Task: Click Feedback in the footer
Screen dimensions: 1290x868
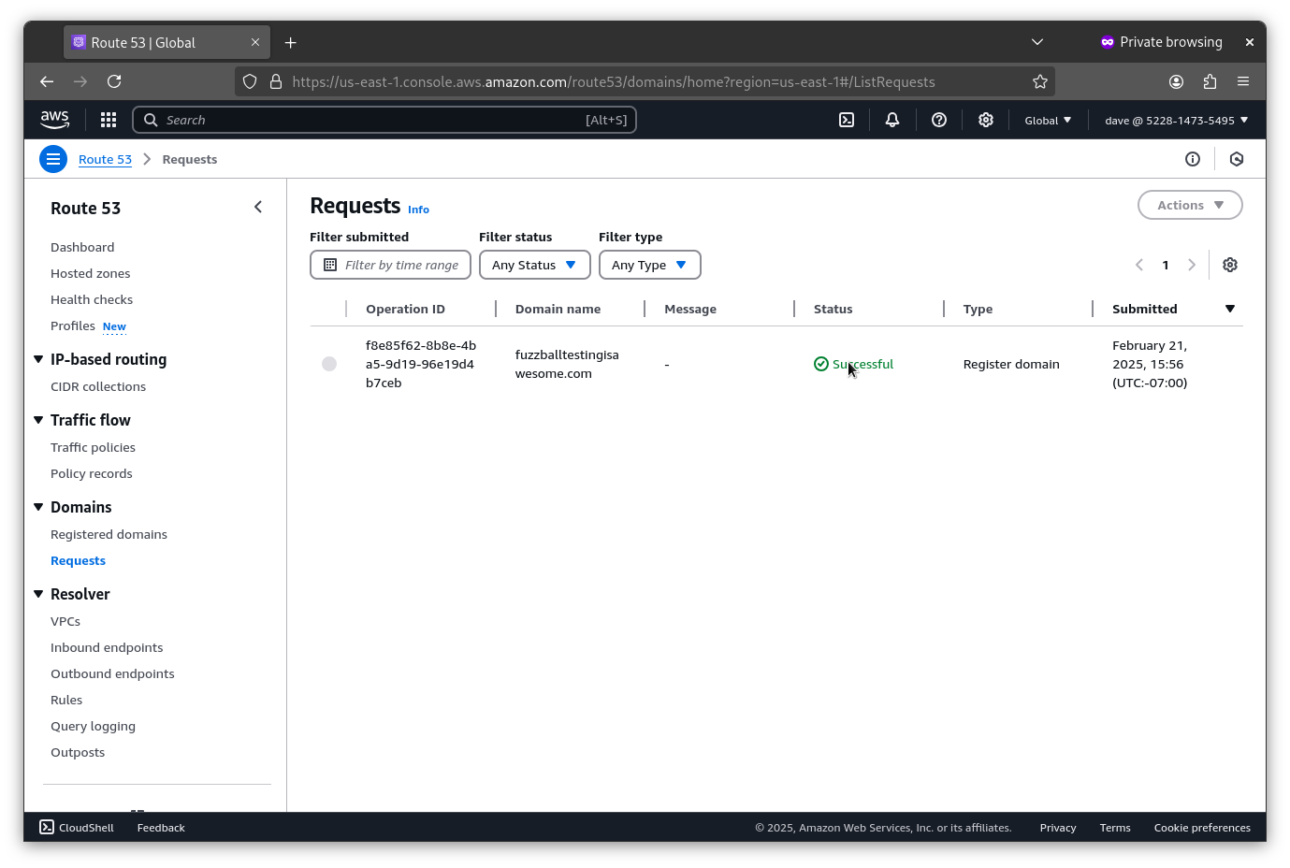Action: tap(161, 828)
